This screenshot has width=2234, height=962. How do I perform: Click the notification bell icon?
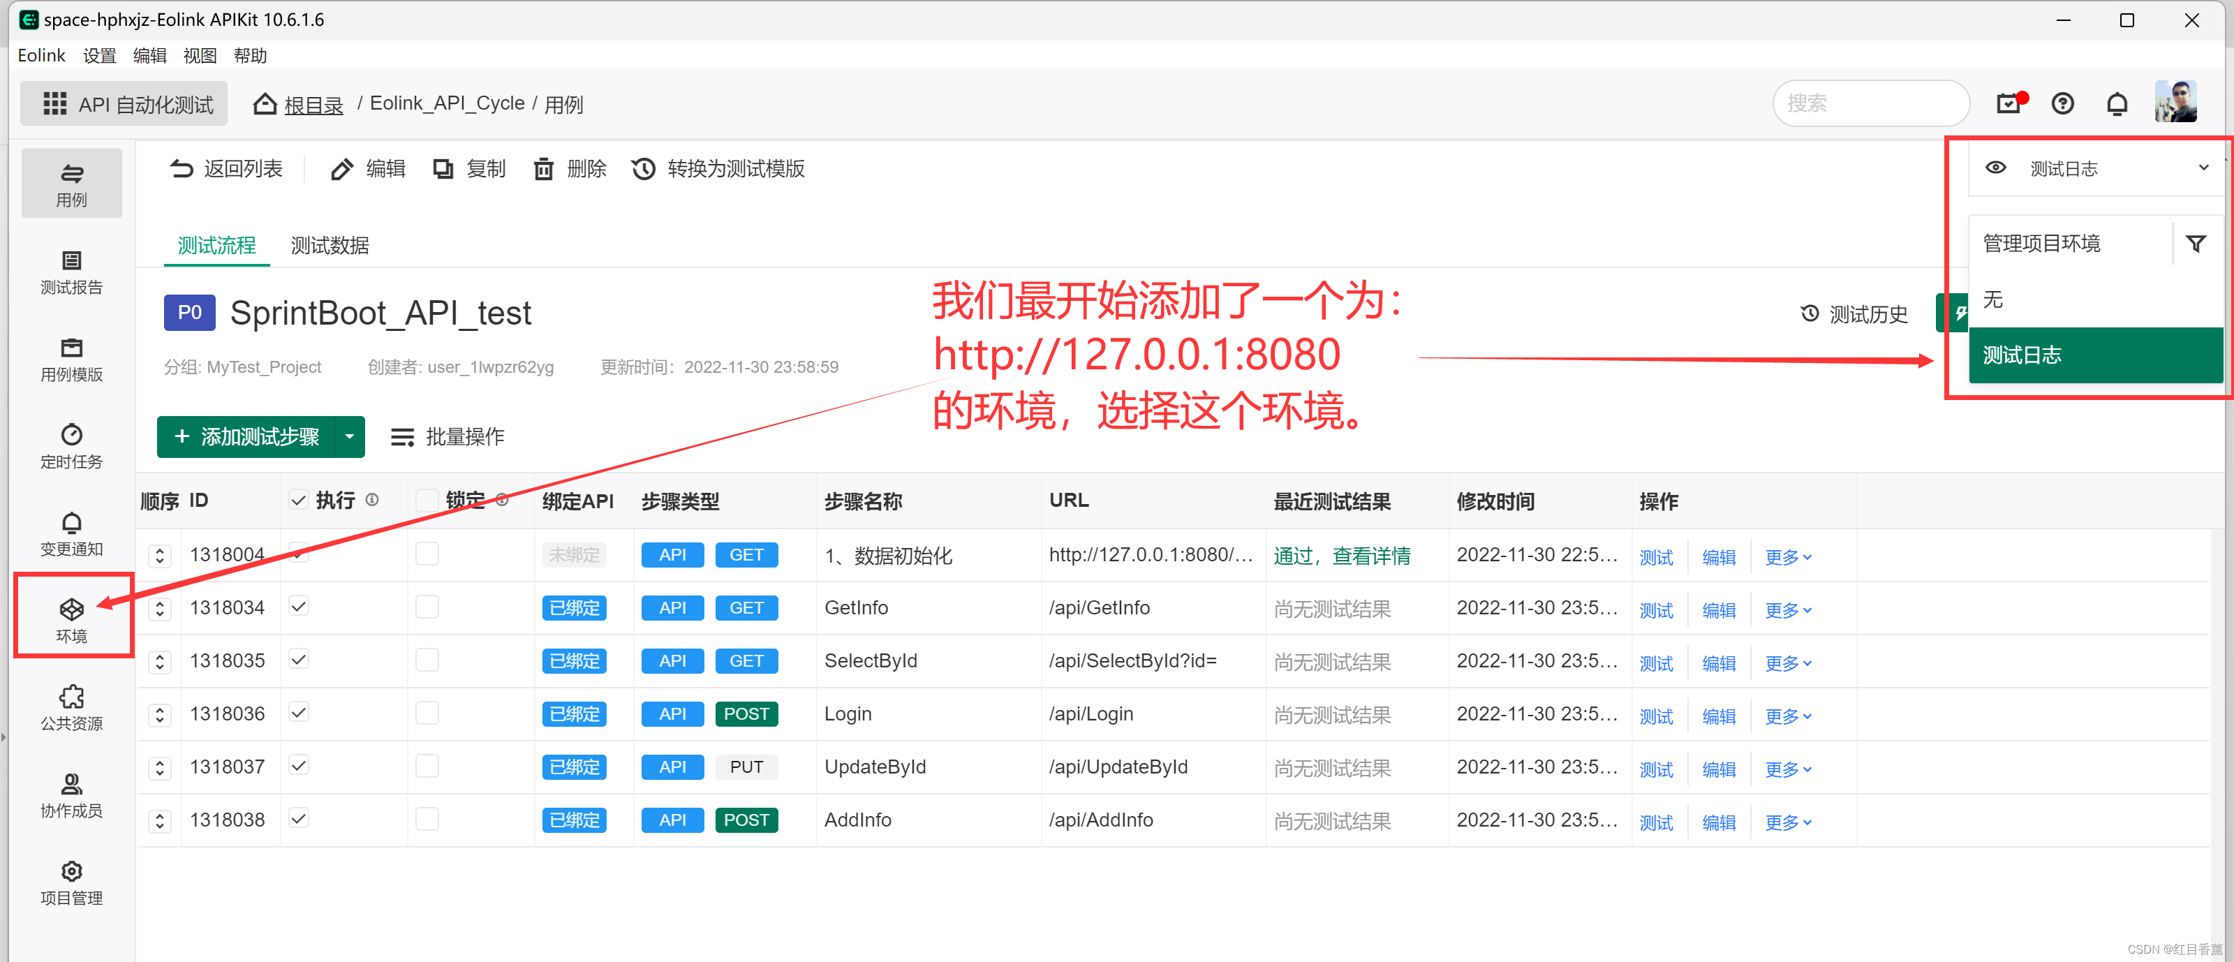(2117, 105)
